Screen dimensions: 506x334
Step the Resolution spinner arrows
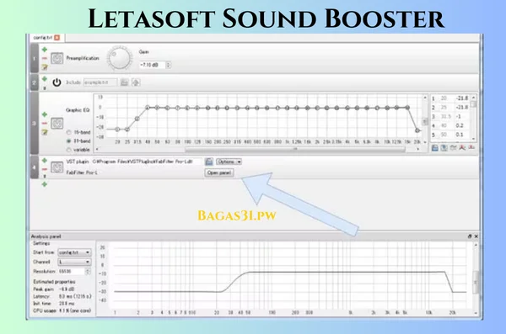pos(88,272)
